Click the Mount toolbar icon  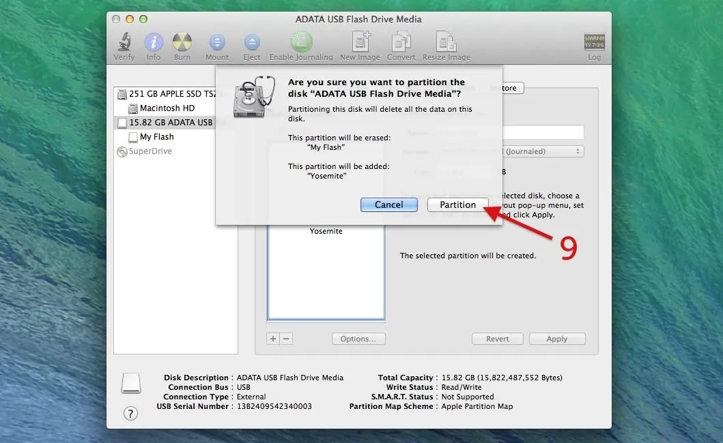click(x=216, y=42)
